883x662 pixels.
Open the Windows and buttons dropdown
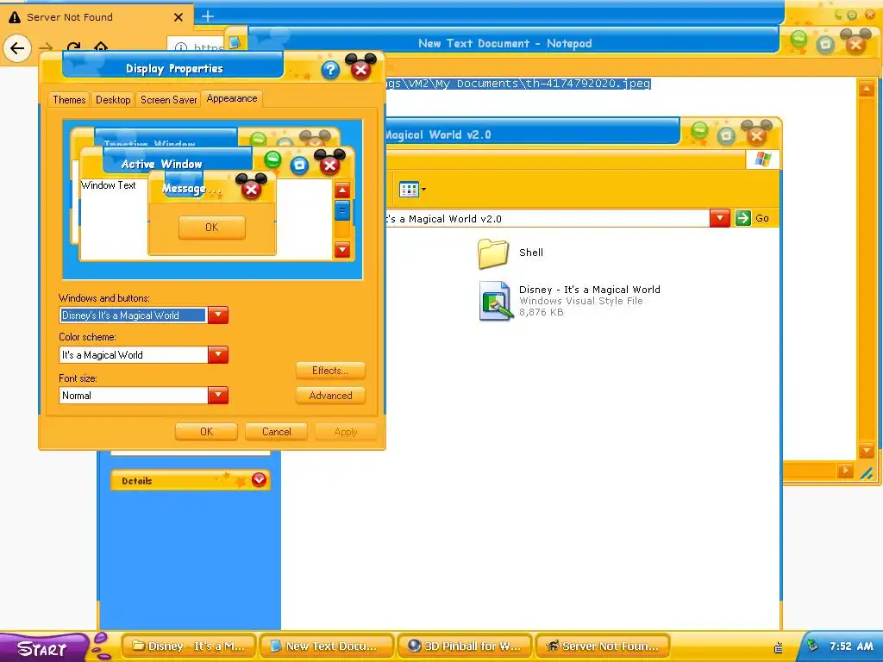click(x=218, y=315)
